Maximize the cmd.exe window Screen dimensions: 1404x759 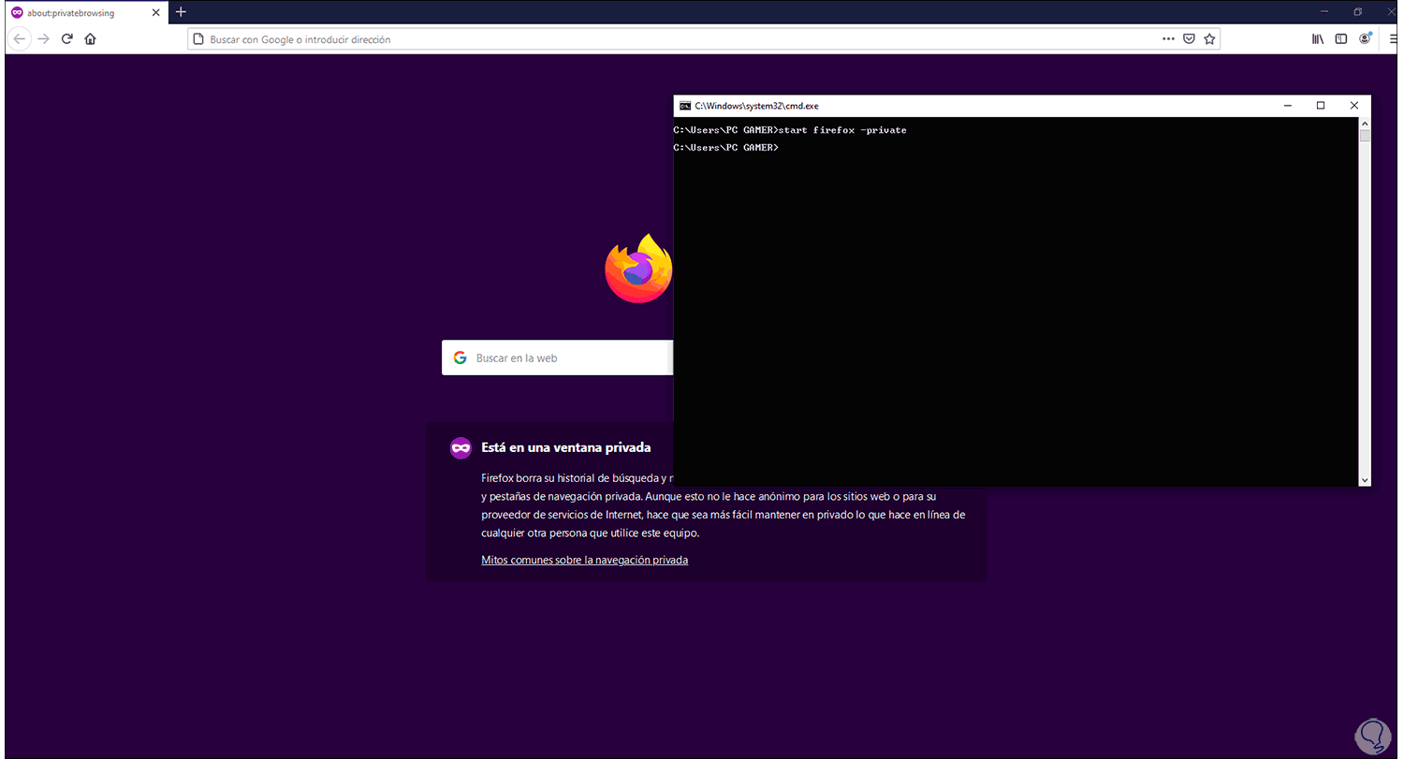pos(1321,106)
